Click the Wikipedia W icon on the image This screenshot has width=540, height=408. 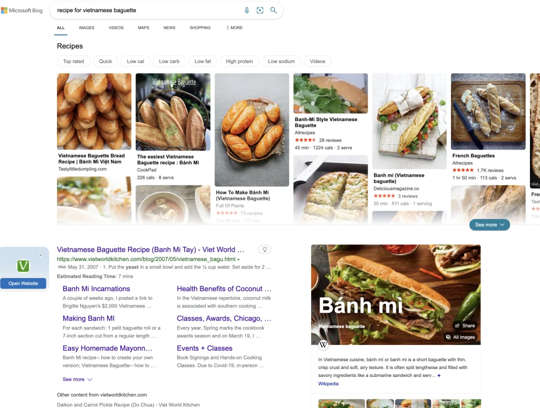tap(323, 345)
